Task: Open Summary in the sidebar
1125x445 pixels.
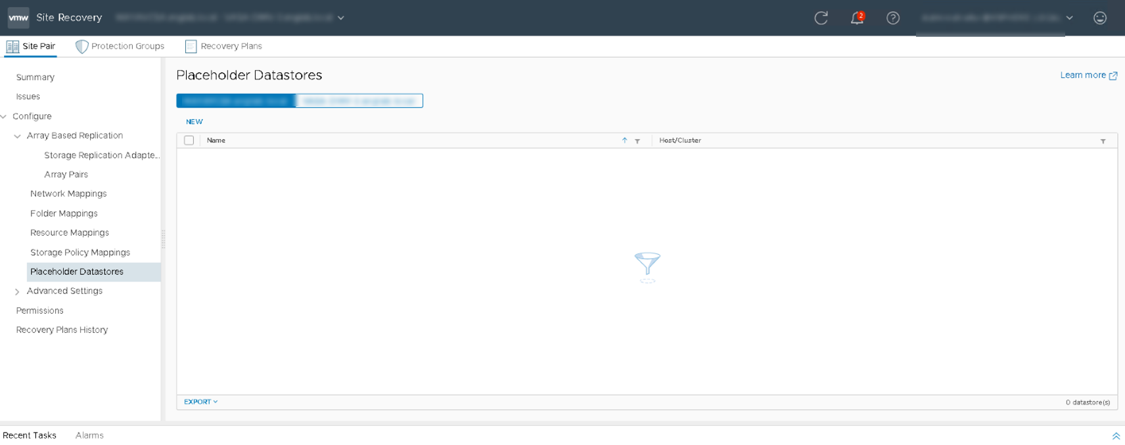Action: point(35,77)
